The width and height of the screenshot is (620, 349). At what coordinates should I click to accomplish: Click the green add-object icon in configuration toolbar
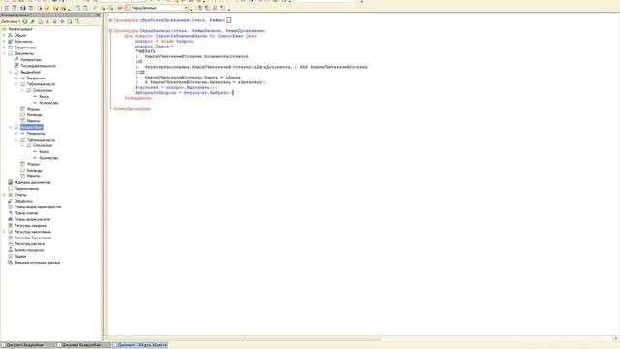tap(25, 21)
